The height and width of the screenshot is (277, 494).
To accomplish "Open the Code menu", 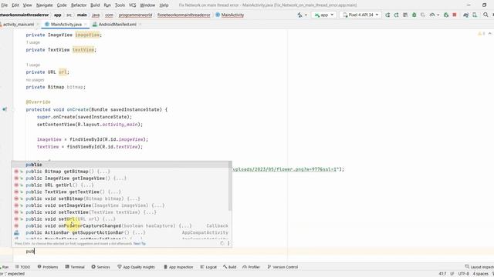I will (x=62, y=5).
